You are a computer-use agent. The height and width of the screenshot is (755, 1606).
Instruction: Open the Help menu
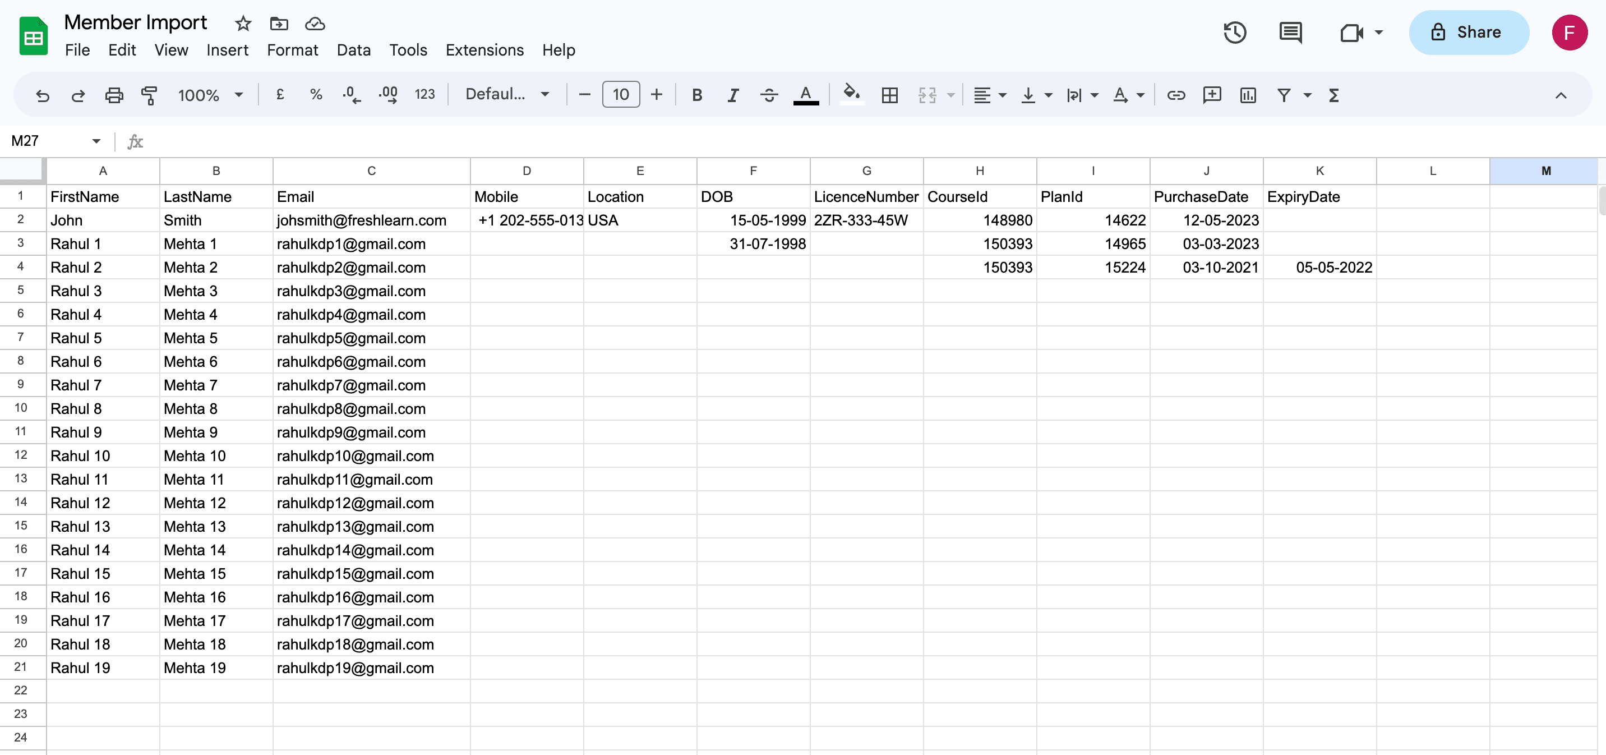(x=558, y=50)
